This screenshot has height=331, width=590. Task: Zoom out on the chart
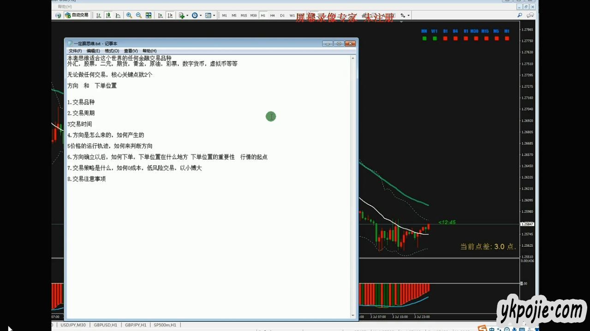coord(139,15)
